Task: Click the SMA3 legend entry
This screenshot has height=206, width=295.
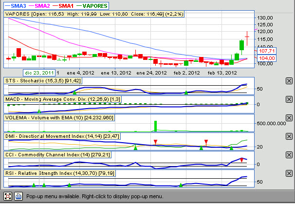Action: click(18, 5)
